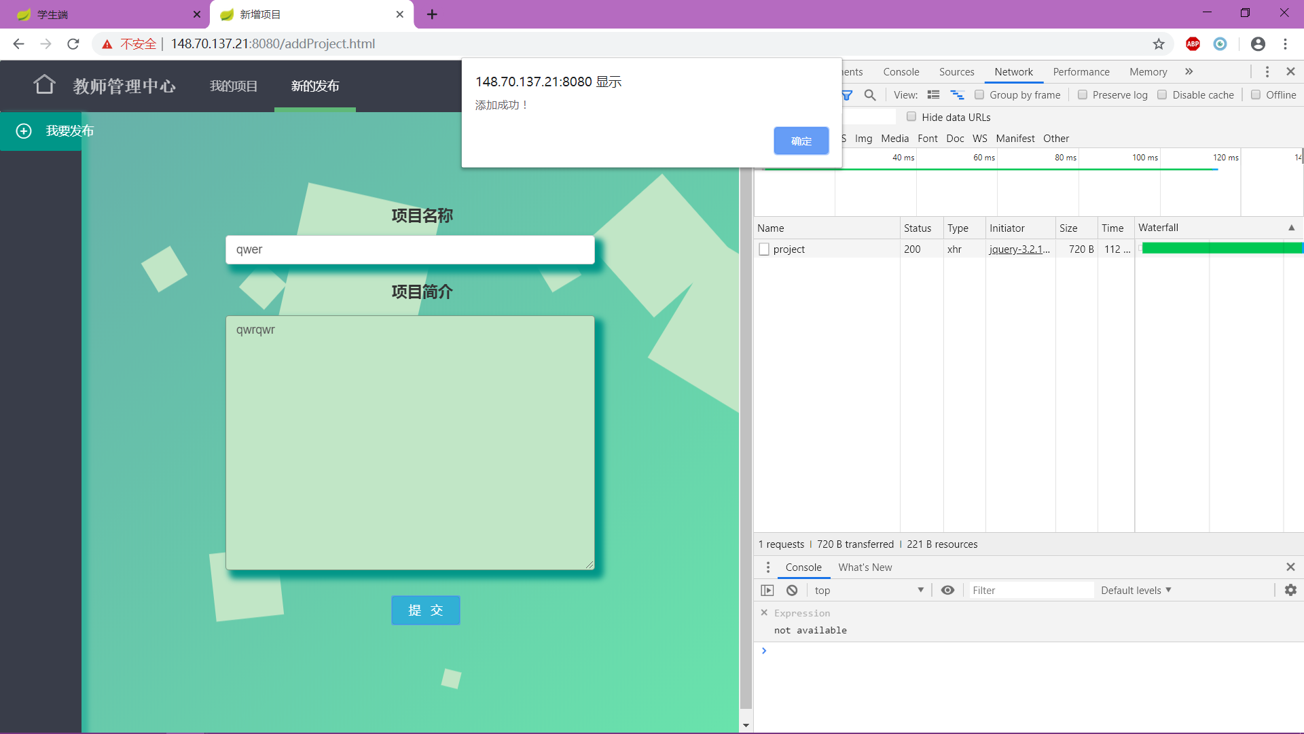Click the AdBlock Plus extension icon

click(1193, 43)
